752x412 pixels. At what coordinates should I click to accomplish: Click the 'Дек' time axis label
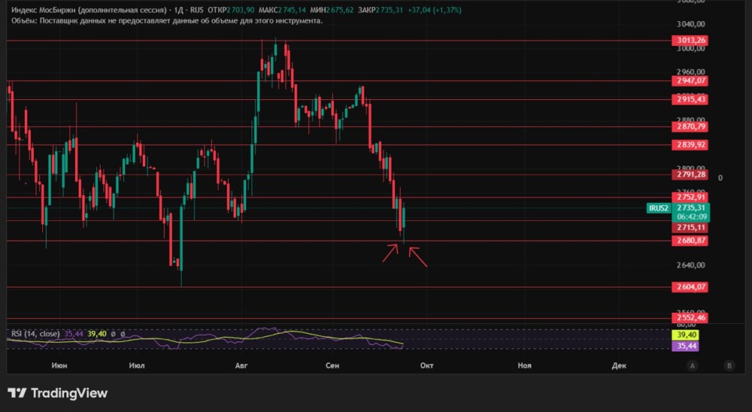click(619, 365)
